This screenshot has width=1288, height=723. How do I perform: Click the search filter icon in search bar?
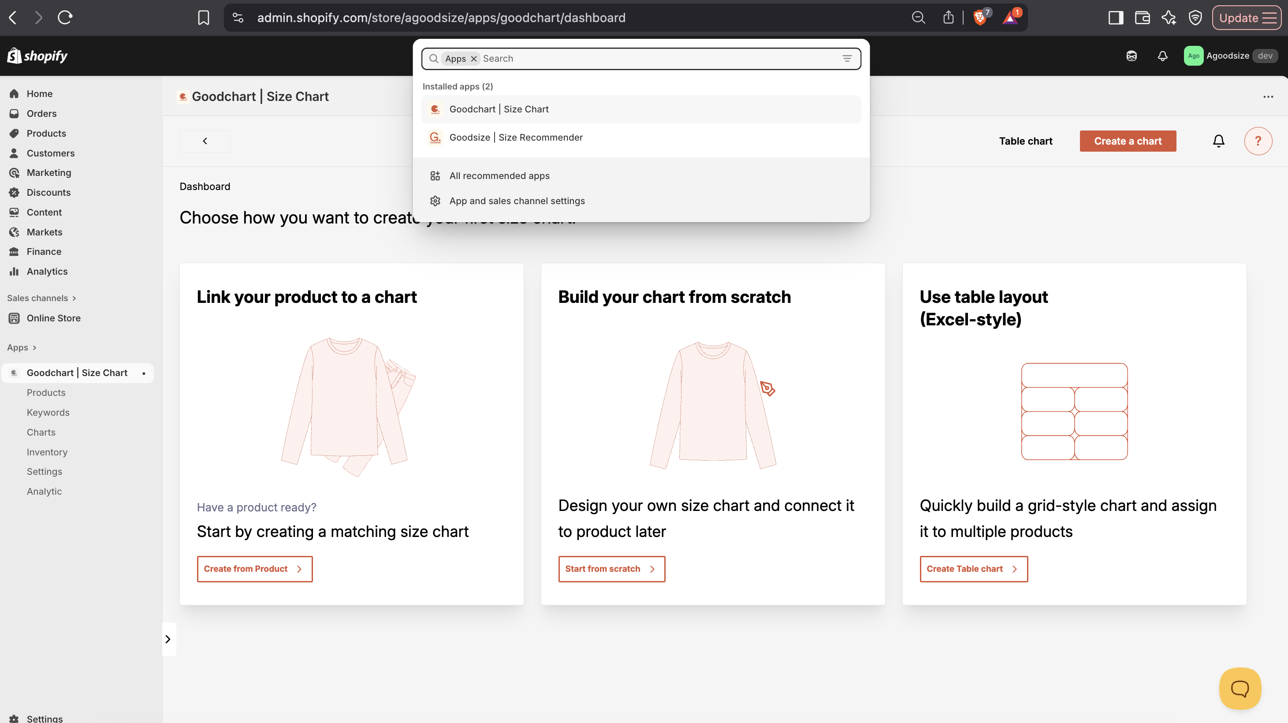[846, 59]
